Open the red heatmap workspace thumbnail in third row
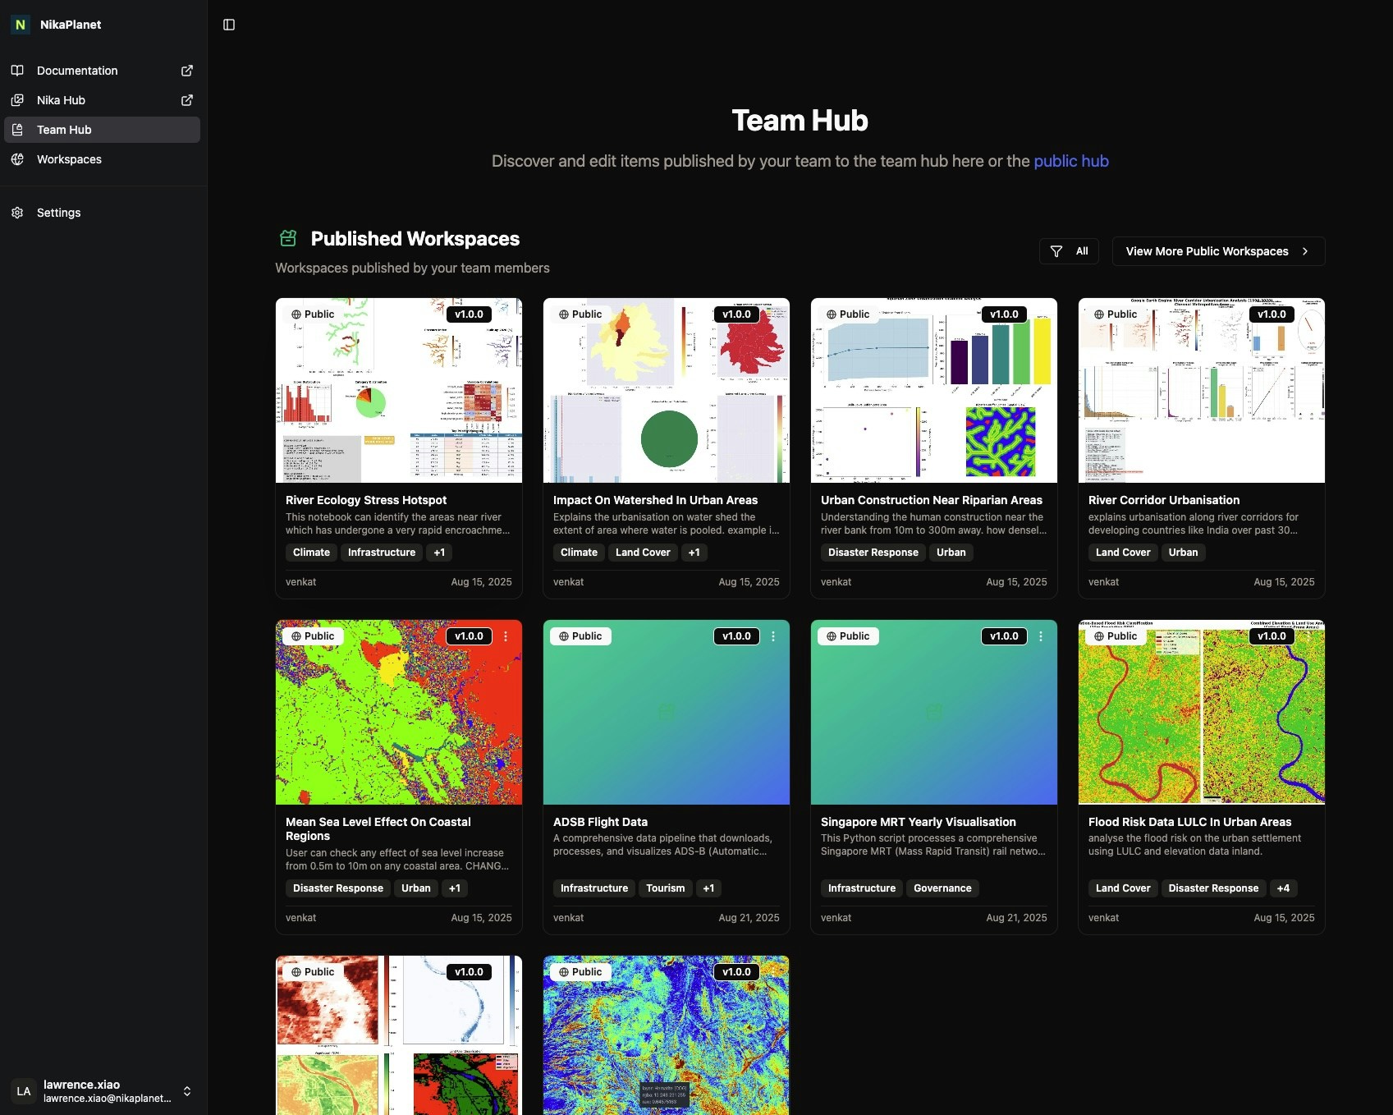Screen dimensions: 1393x1115 pyautogui.click(x=399, y=1035)
